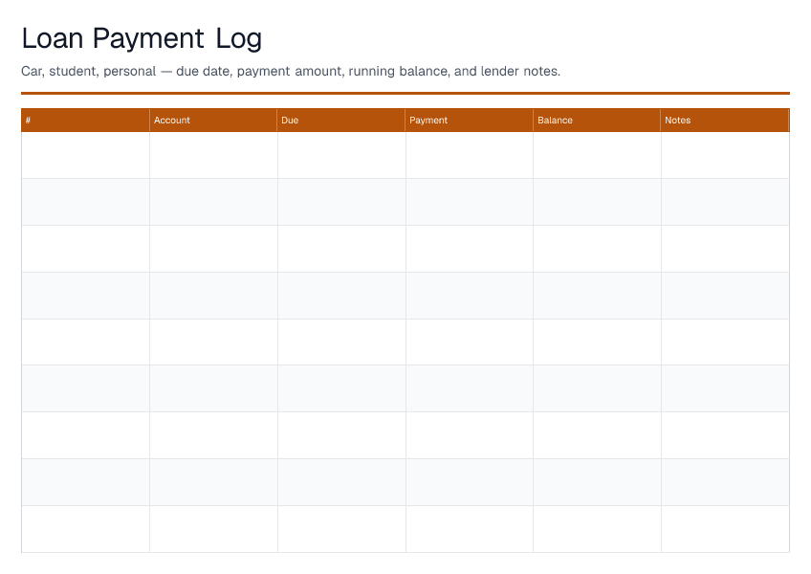
Task: Select the Notes column header
Action: pyautogui.click(x=725, y=121)
